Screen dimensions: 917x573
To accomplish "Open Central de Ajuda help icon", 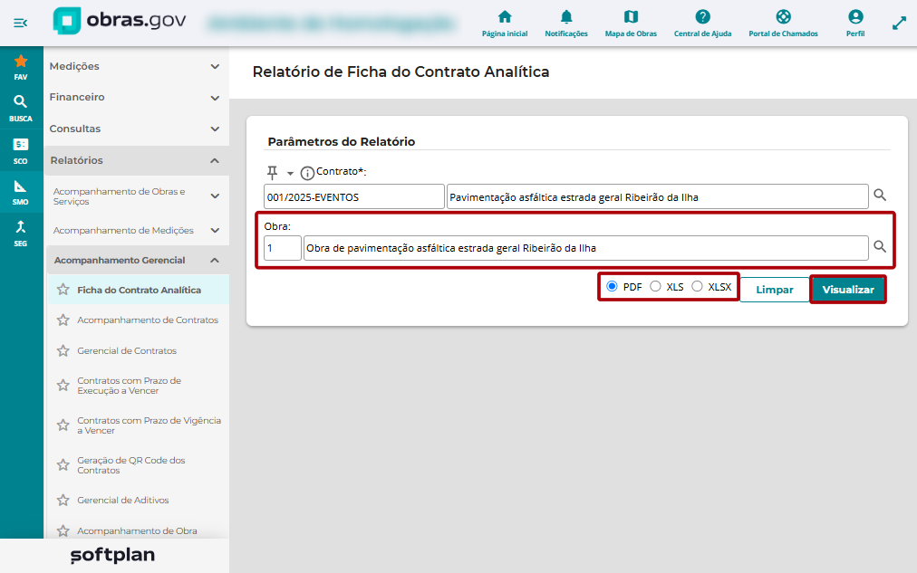I will click(x=702, y=16).
